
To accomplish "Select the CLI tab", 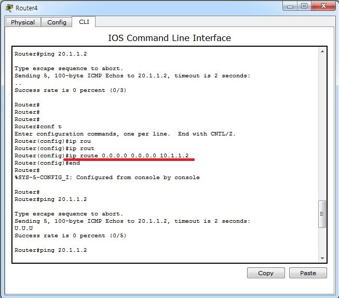I will click(84, 22).
